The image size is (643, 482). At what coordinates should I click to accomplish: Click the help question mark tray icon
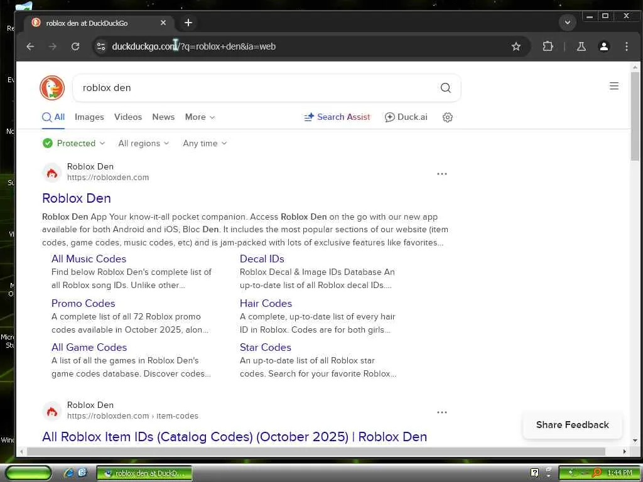pos(534,473)
